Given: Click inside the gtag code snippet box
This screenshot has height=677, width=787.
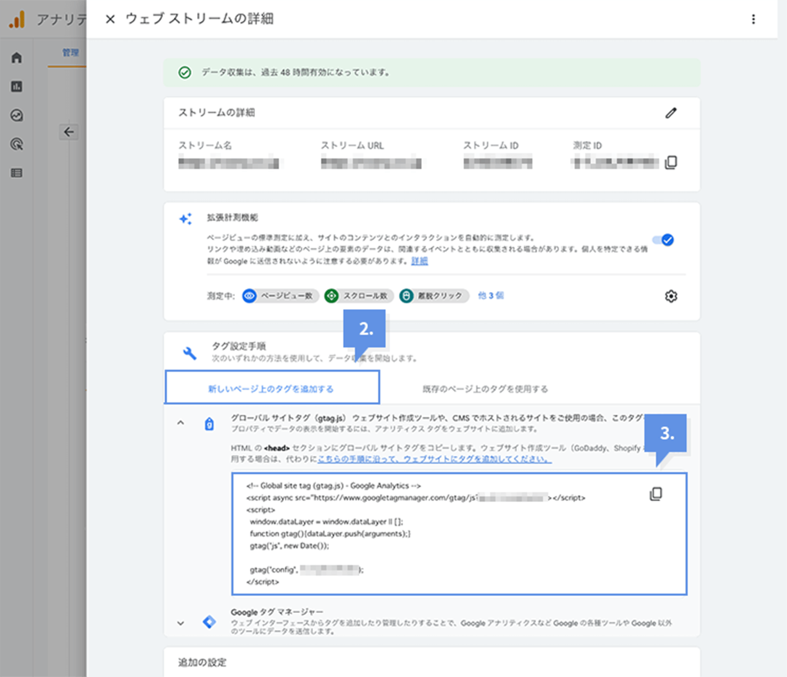Looking at the screenshot, I should 459,534.
